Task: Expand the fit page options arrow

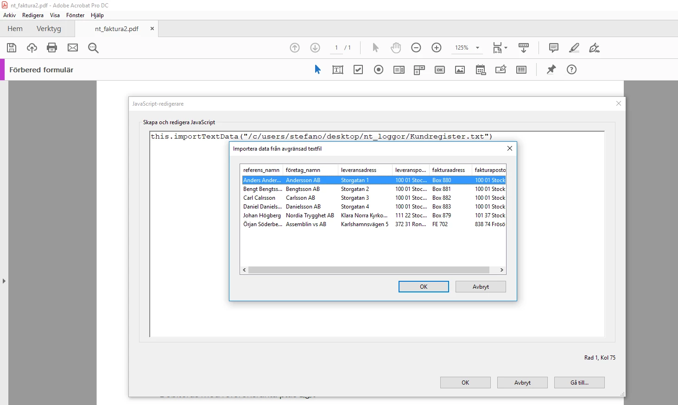Action: coord(506,48)
